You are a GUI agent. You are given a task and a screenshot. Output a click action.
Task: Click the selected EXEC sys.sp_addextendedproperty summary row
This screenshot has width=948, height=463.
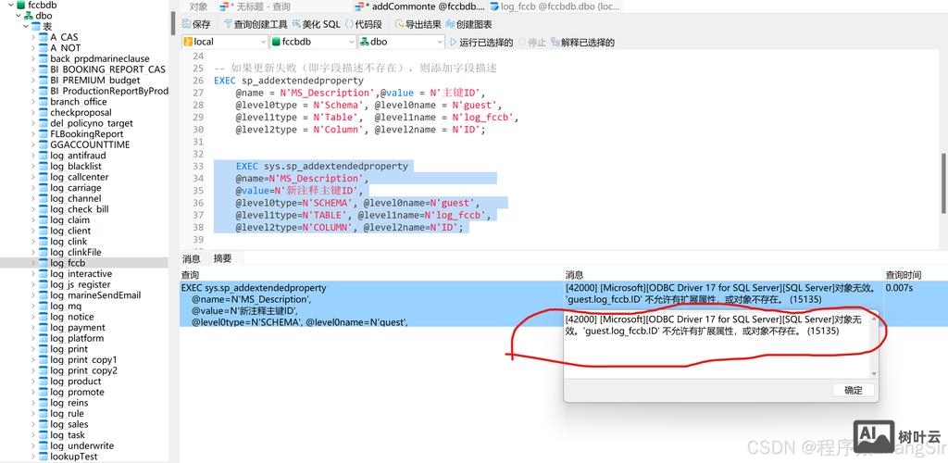click(372, 305)
